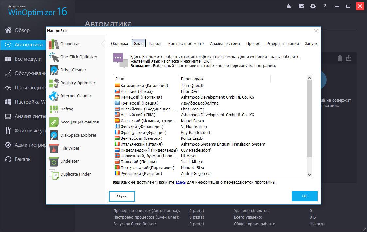Select Итальянский (Италия) language row
The width and height of the screenshot is (367, 232).
point(210,144)
